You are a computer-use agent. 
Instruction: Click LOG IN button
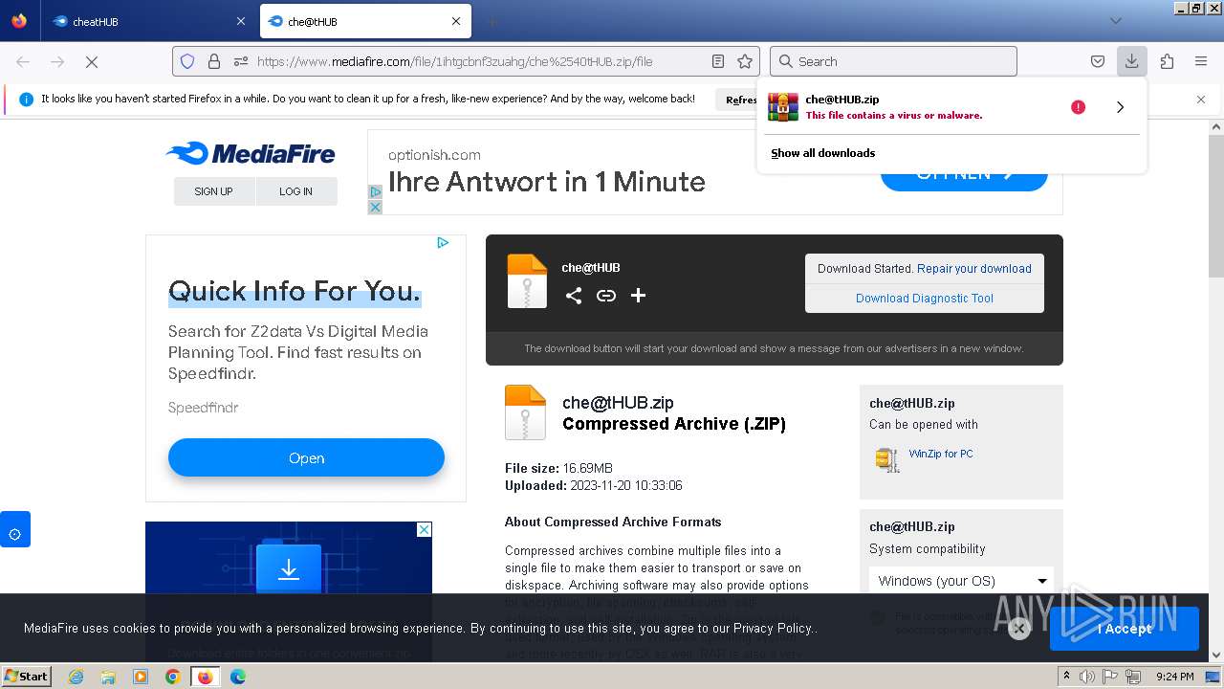(295, 191)
